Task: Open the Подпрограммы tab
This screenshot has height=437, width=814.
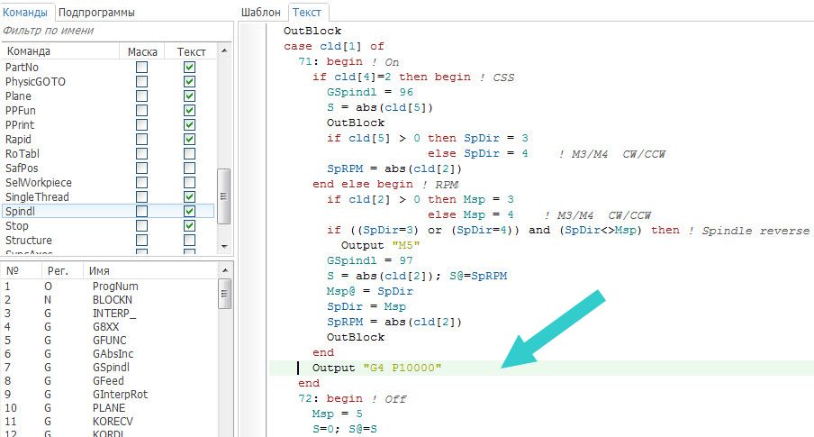Action: point(96,12)
